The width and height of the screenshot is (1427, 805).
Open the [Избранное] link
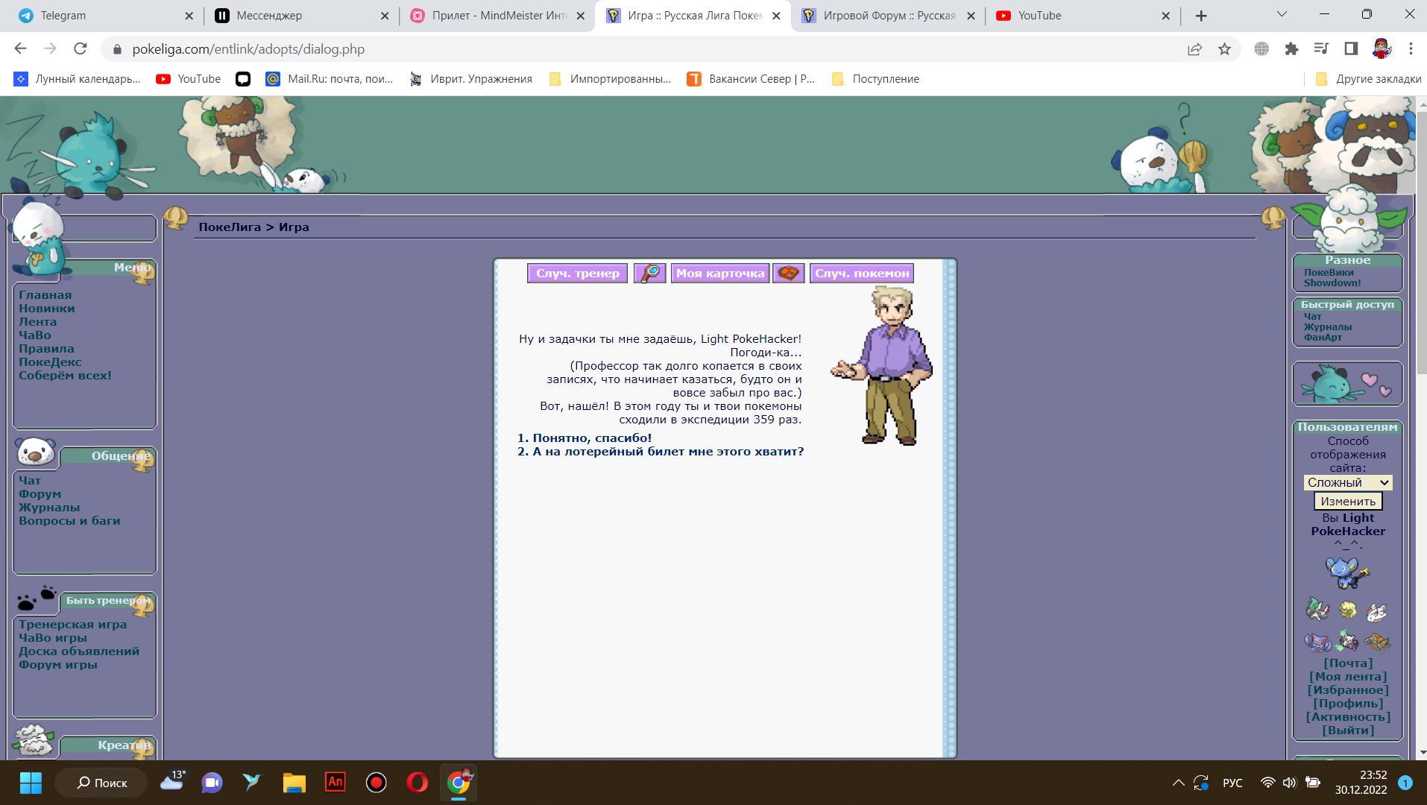(1348, 690)
